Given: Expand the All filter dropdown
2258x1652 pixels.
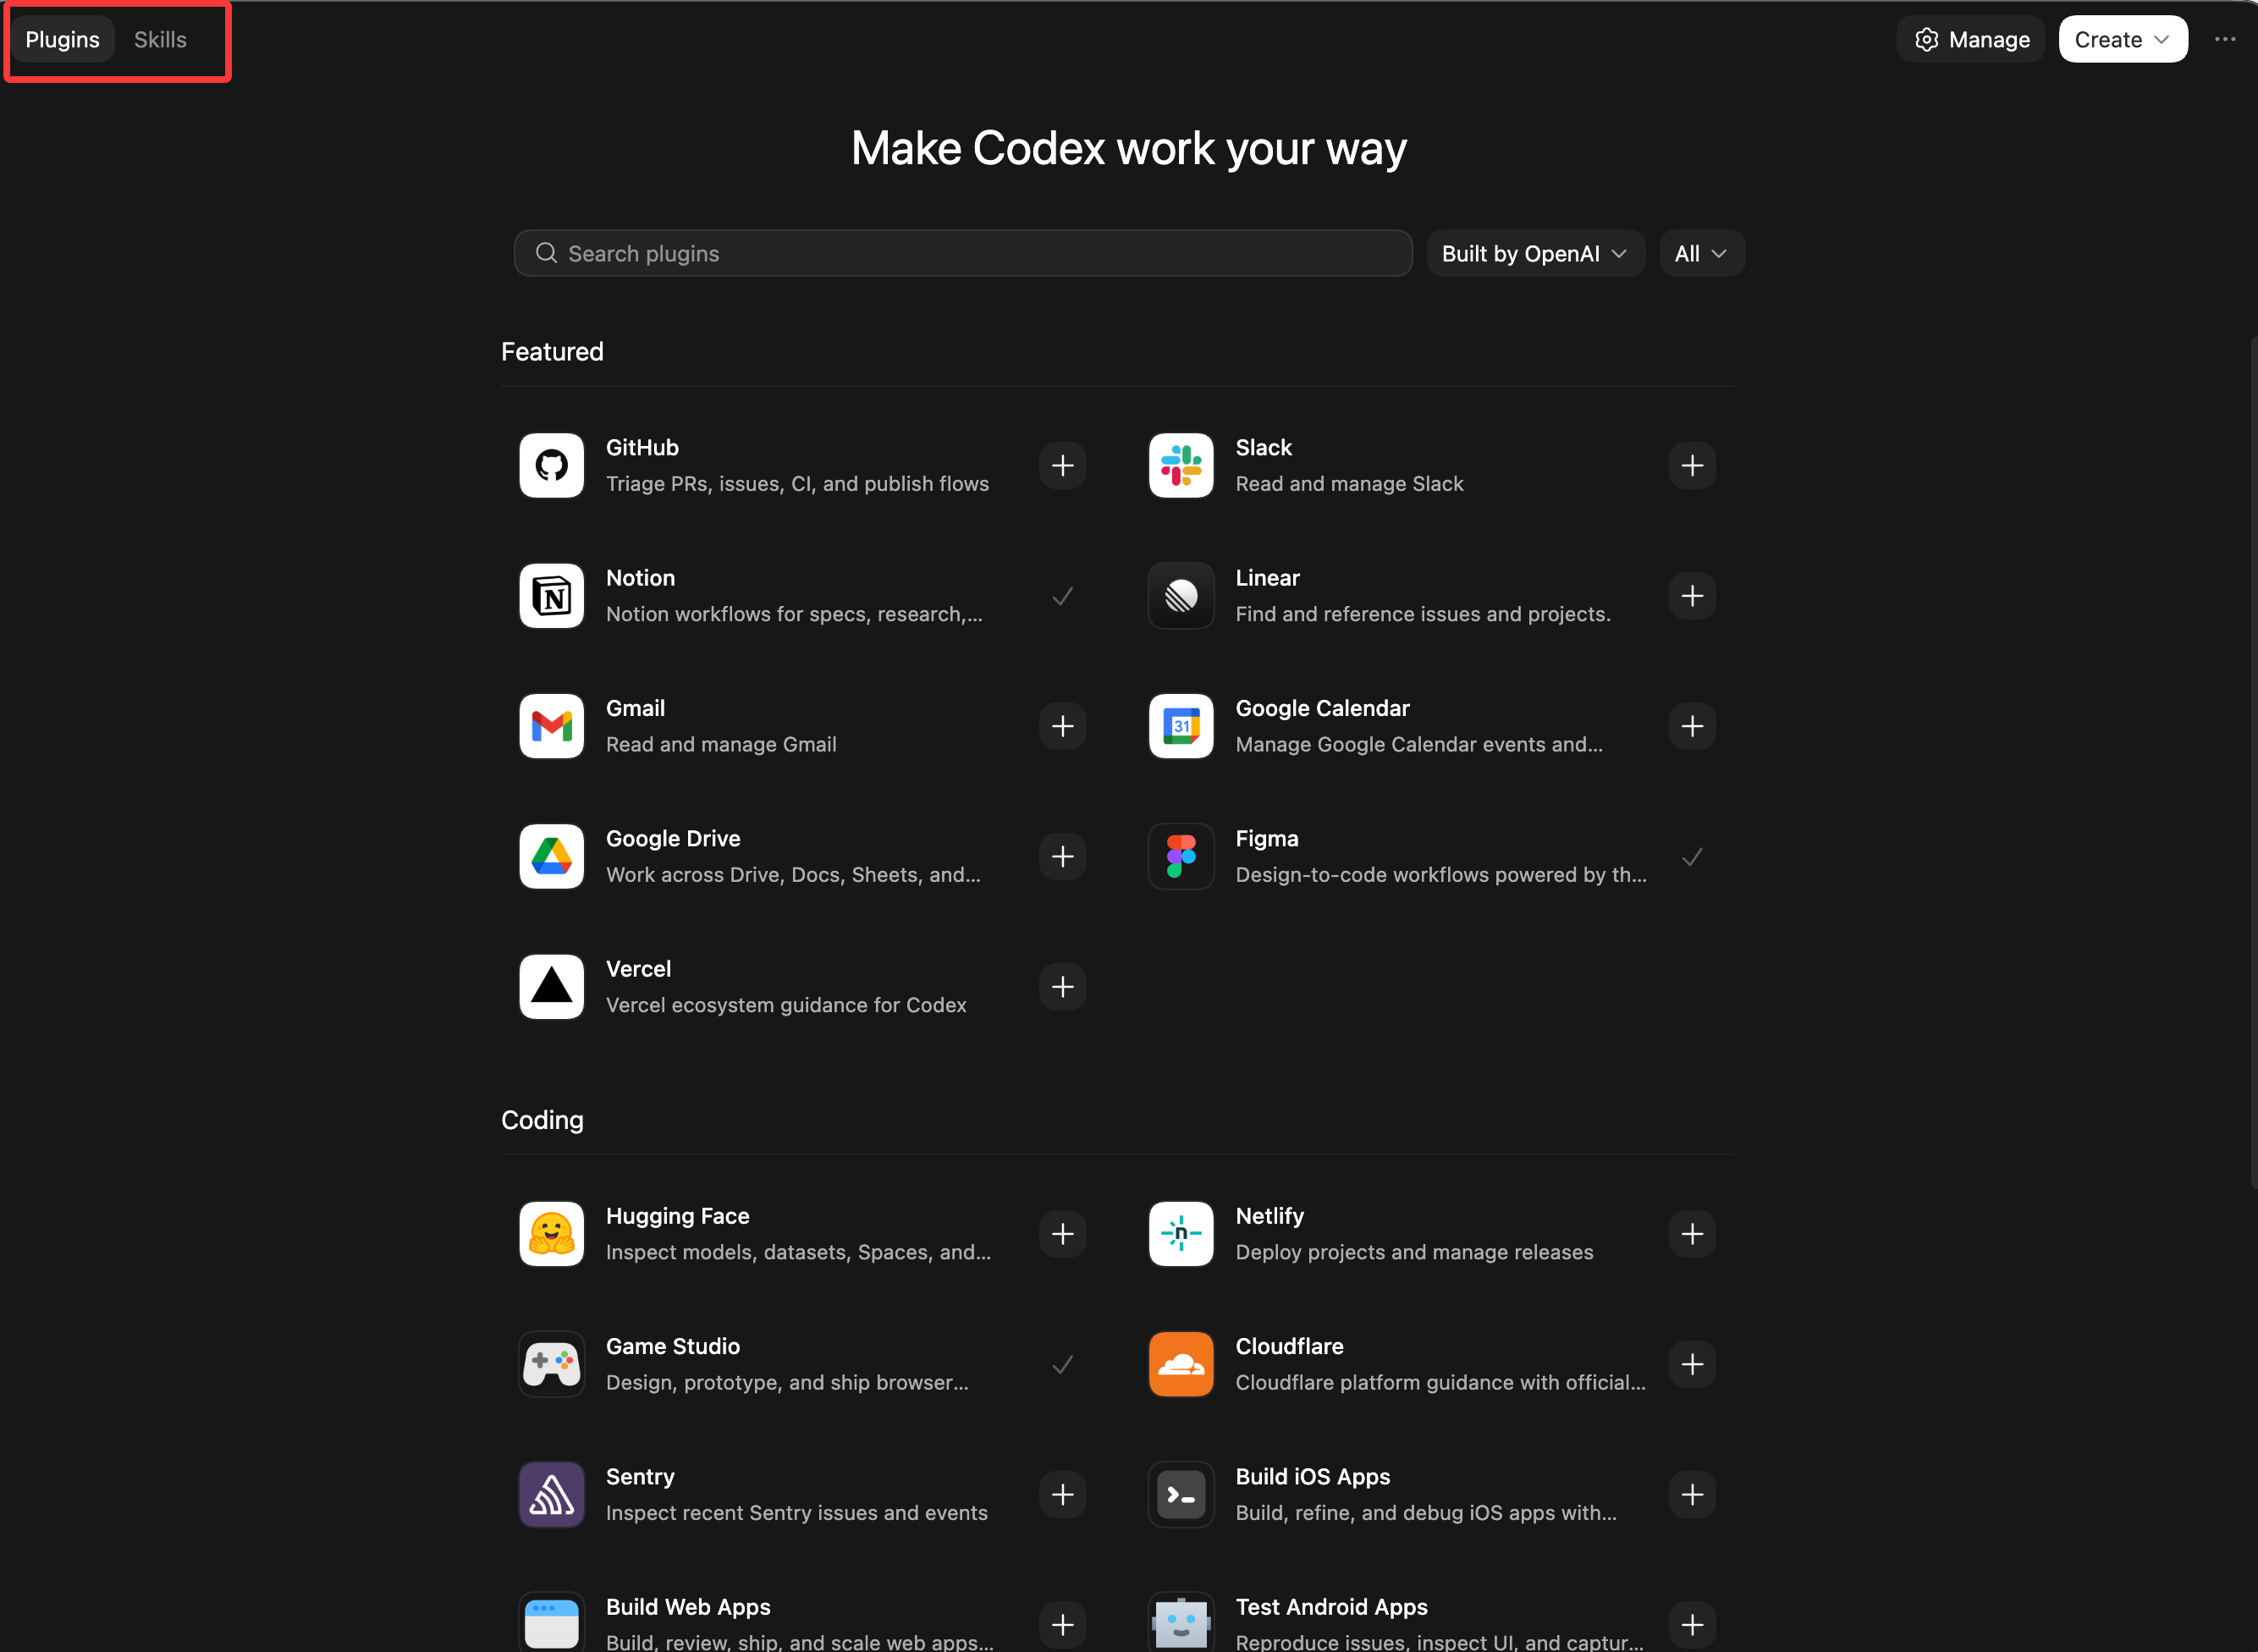Looking at the screenshot, I should tap(1700, 253).
